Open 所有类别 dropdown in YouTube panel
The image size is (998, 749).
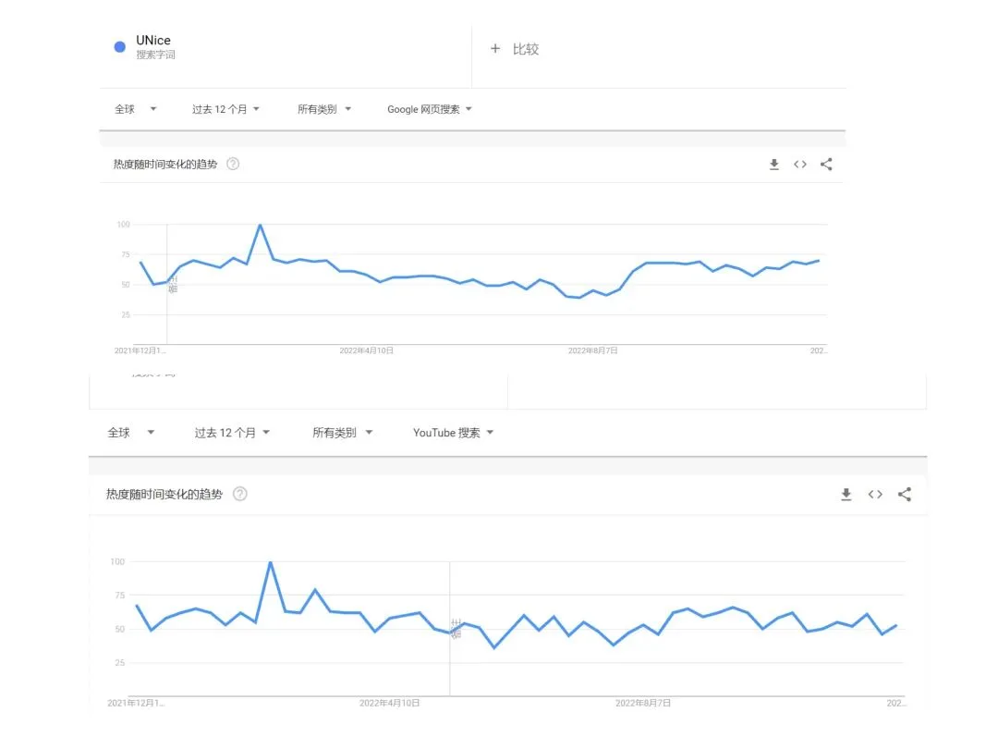[x=342, y=433]
